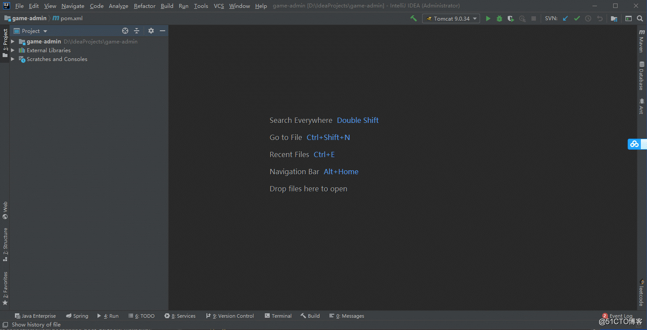Open the Maven side panel tab
The height and width of the screenshot is (330, 647).
[642, 41]
